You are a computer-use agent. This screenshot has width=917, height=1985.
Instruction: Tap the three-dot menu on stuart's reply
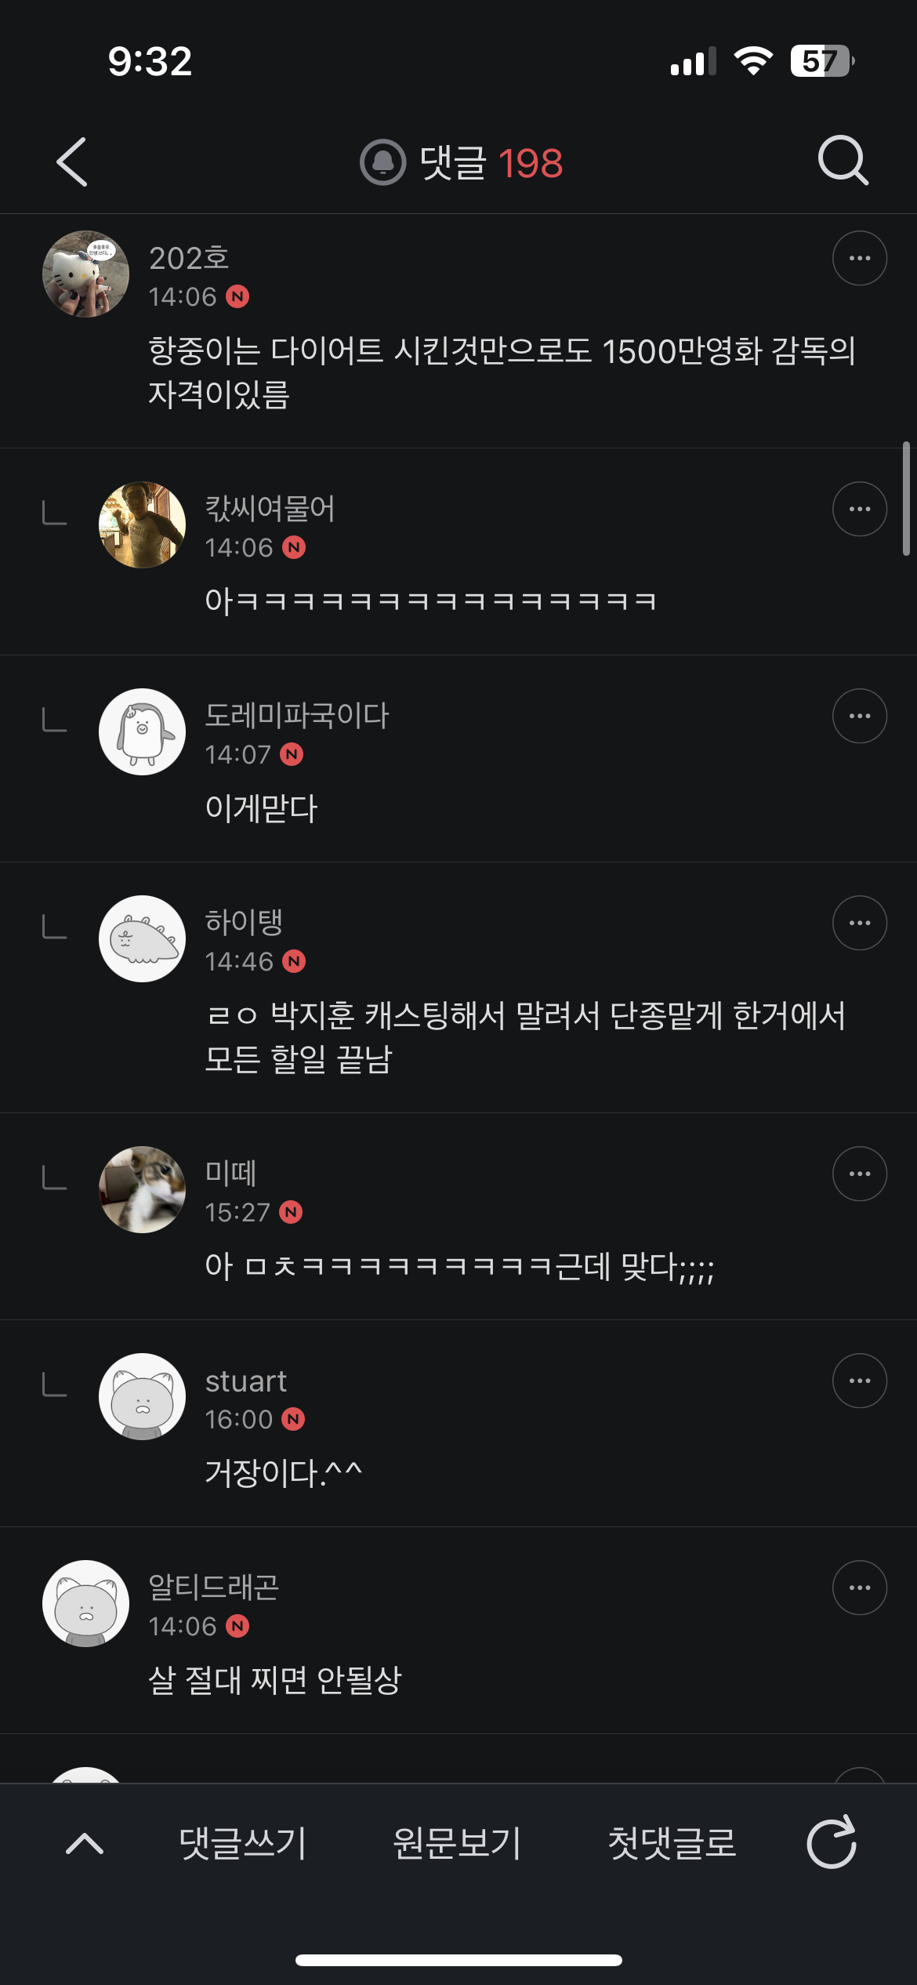click(859, 1381)
